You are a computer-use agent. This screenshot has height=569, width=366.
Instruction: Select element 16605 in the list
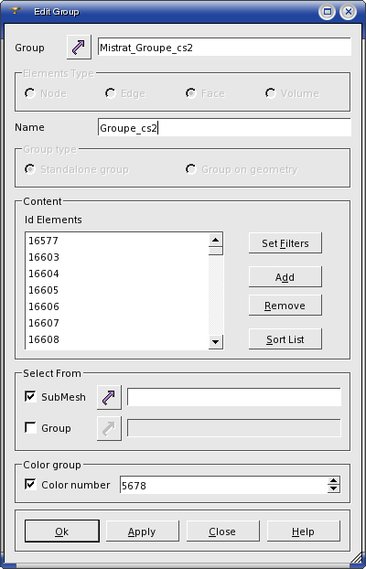coord(44,290)
